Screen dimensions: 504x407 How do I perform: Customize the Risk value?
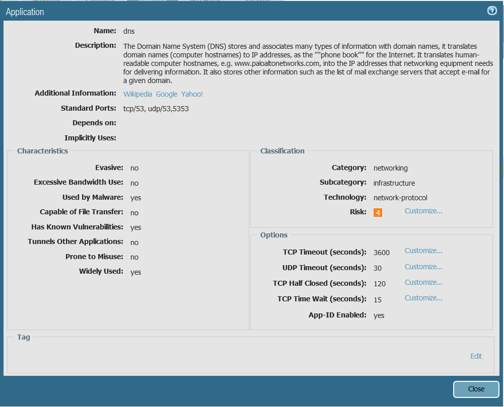click(423, 211)
